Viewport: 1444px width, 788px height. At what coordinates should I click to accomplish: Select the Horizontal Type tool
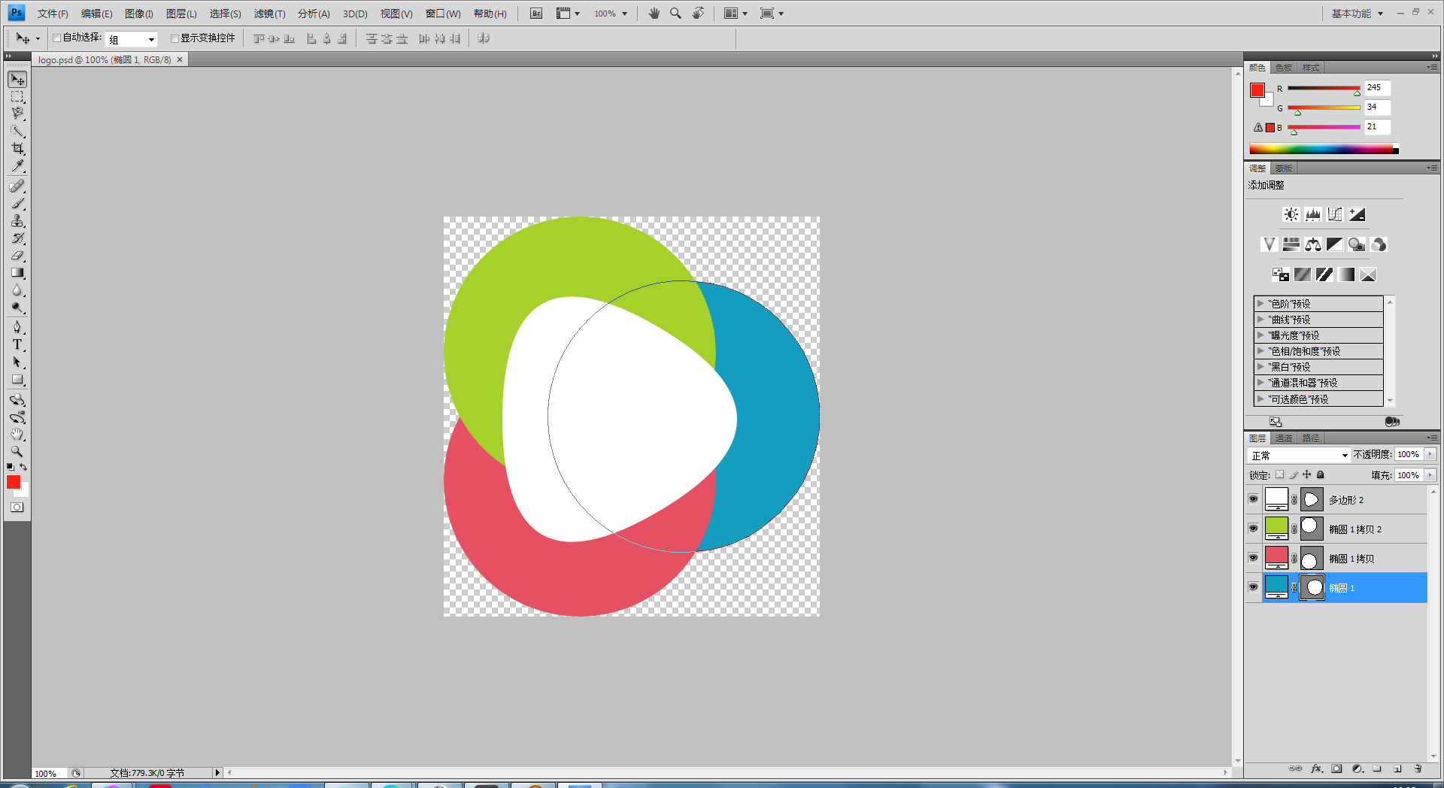17,345
